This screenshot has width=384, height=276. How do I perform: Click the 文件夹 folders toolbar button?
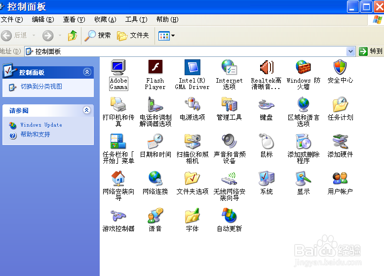(133, 36)
